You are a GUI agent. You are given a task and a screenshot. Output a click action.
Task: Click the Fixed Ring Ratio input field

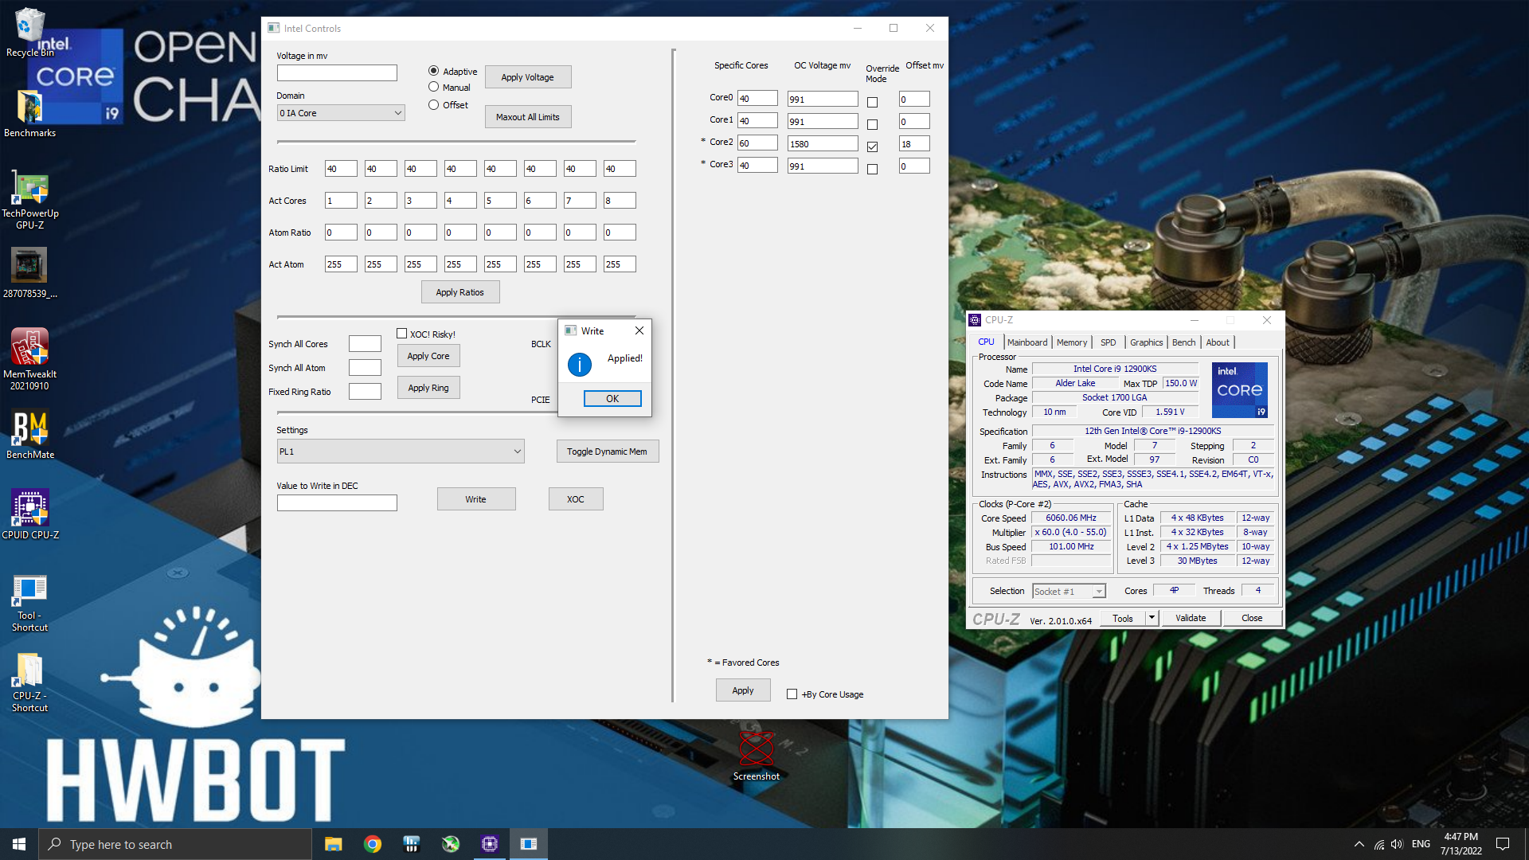point(365,392)
